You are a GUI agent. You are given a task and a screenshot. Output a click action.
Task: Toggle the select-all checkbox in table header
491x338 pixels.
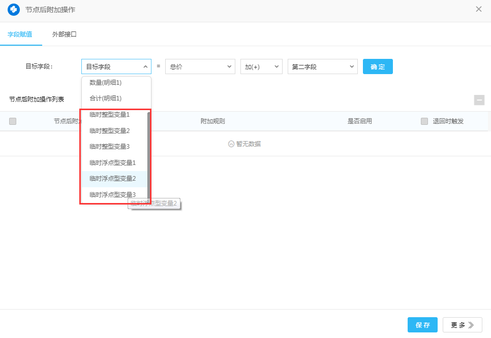coord(13,121)
